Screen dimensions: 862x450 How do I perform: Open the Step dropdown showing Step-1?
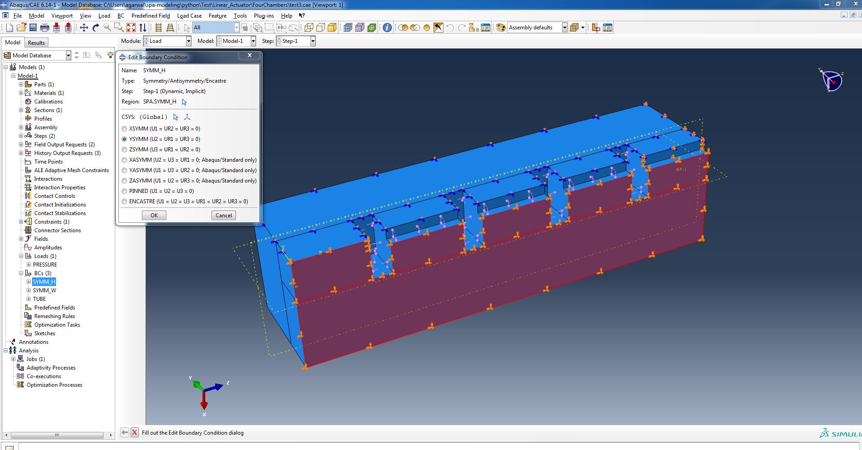(296, 41)
